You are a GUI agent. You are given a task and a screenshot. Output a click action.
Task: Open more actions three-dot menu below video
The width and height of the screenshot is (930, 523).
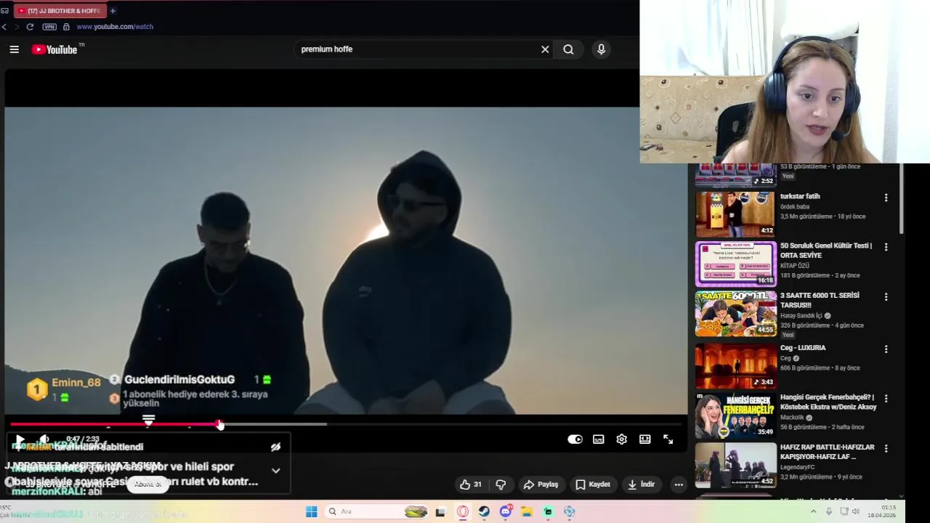tap(678, 485)
